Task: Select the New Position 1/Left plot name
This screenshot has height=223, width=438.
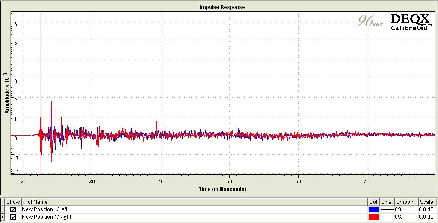Action: pos(44,209)
